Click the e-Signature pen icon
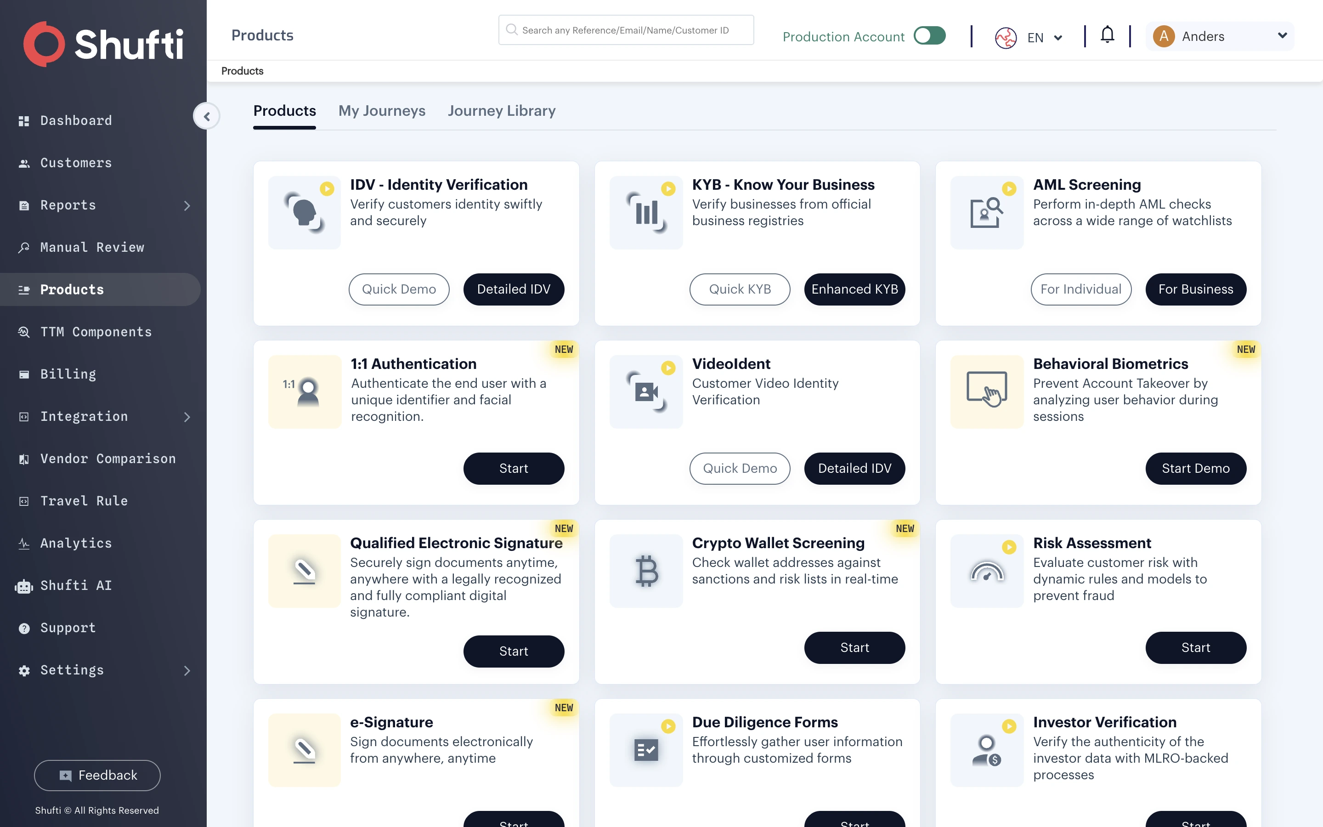The height and width of the screenshot is (827, 1323). click(x=305, y=750)
